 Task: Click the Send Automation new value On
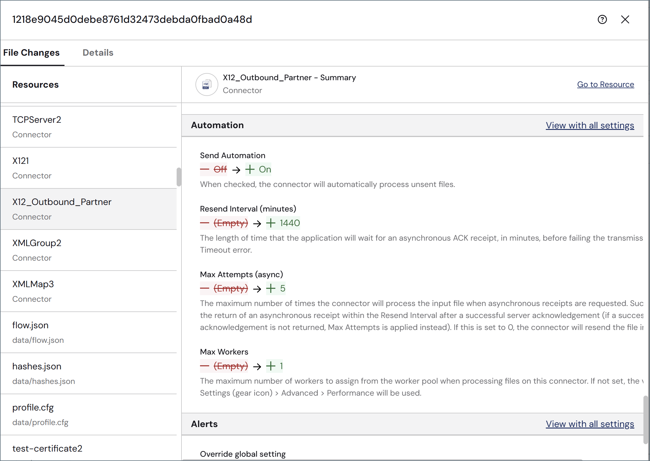click(x=258, y=169)
